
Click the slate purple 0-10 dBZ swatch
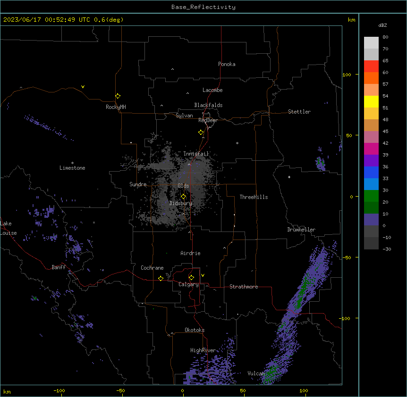(x=371, y=220)
